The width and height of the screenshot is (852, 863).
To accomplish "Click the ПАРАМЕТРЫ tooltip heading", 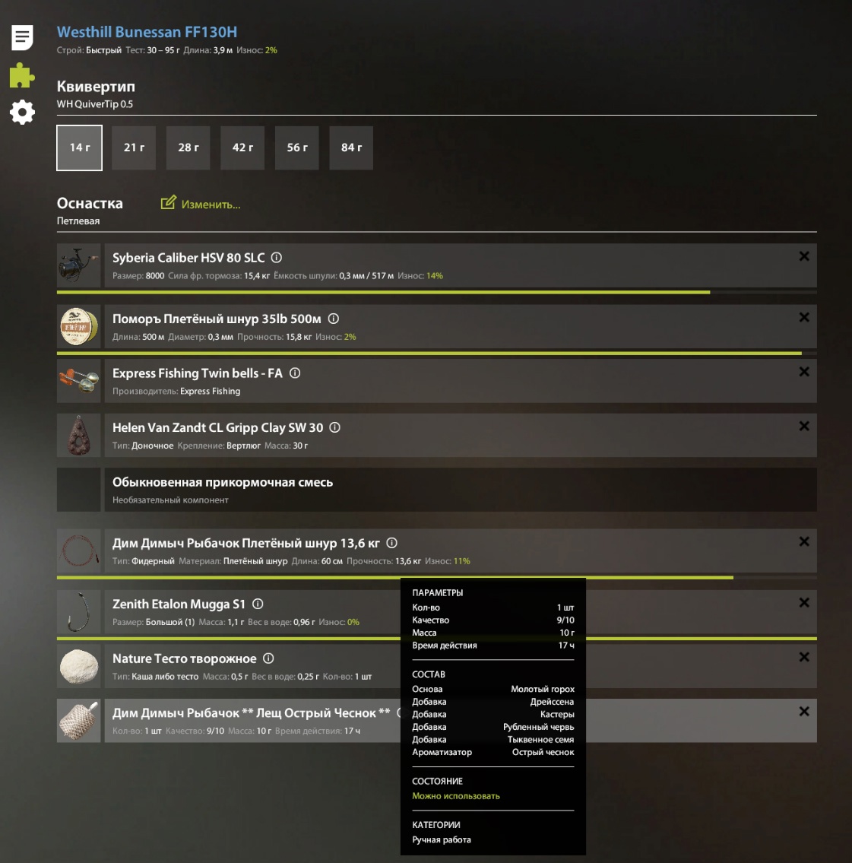I will 437,593.
